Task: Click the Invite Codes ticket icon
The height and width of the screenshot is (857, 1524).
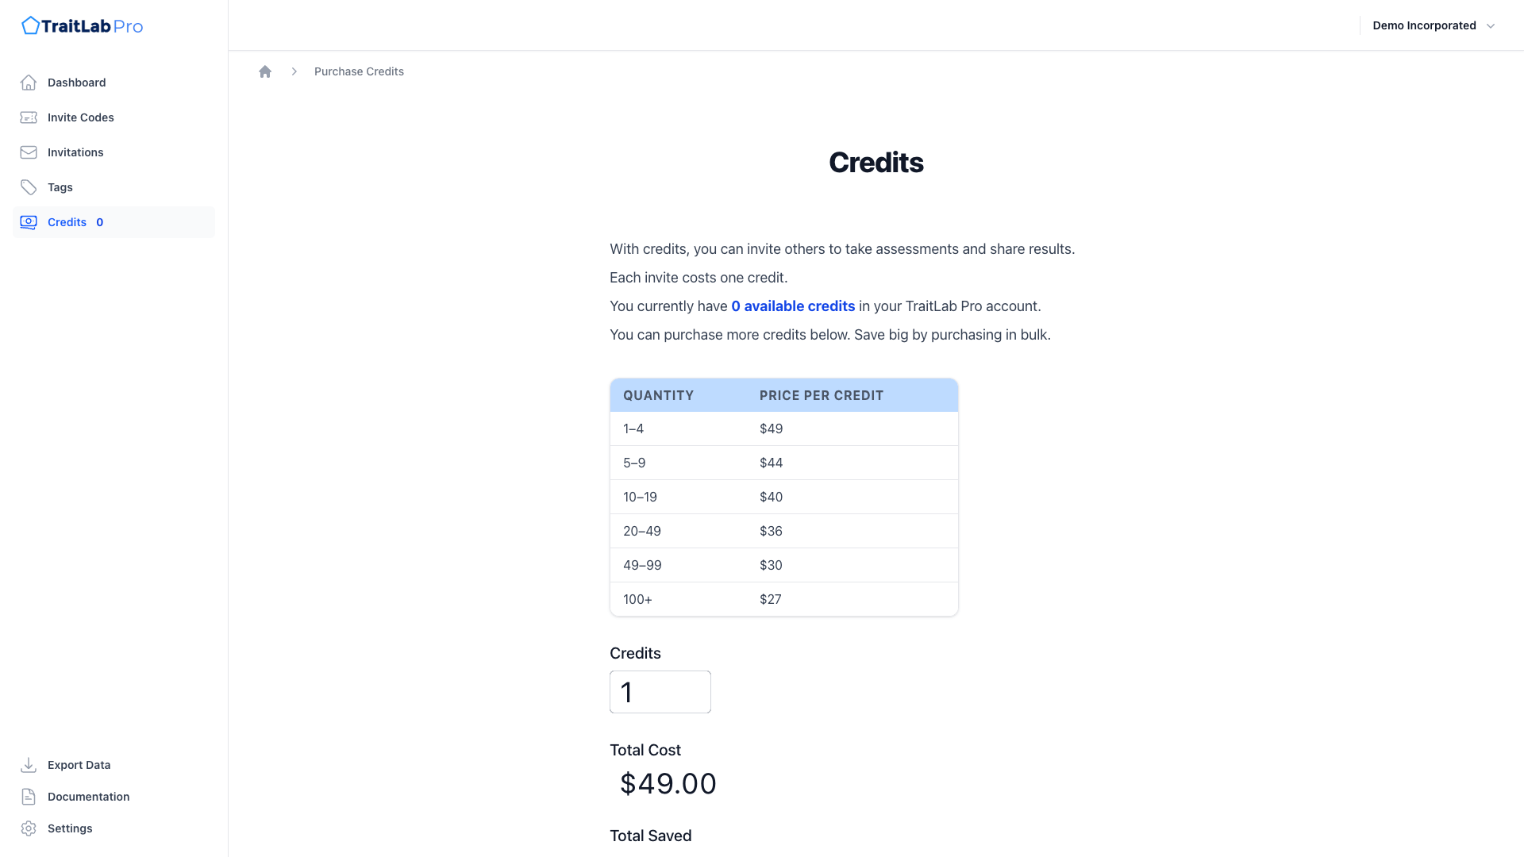Action: 29,117
